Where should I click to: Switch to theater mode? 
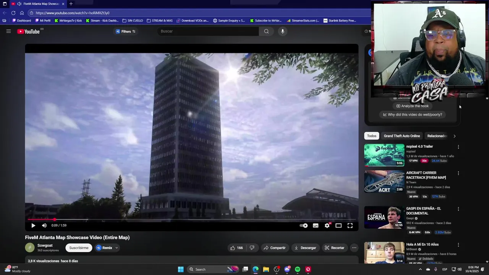tap(338, 226)
